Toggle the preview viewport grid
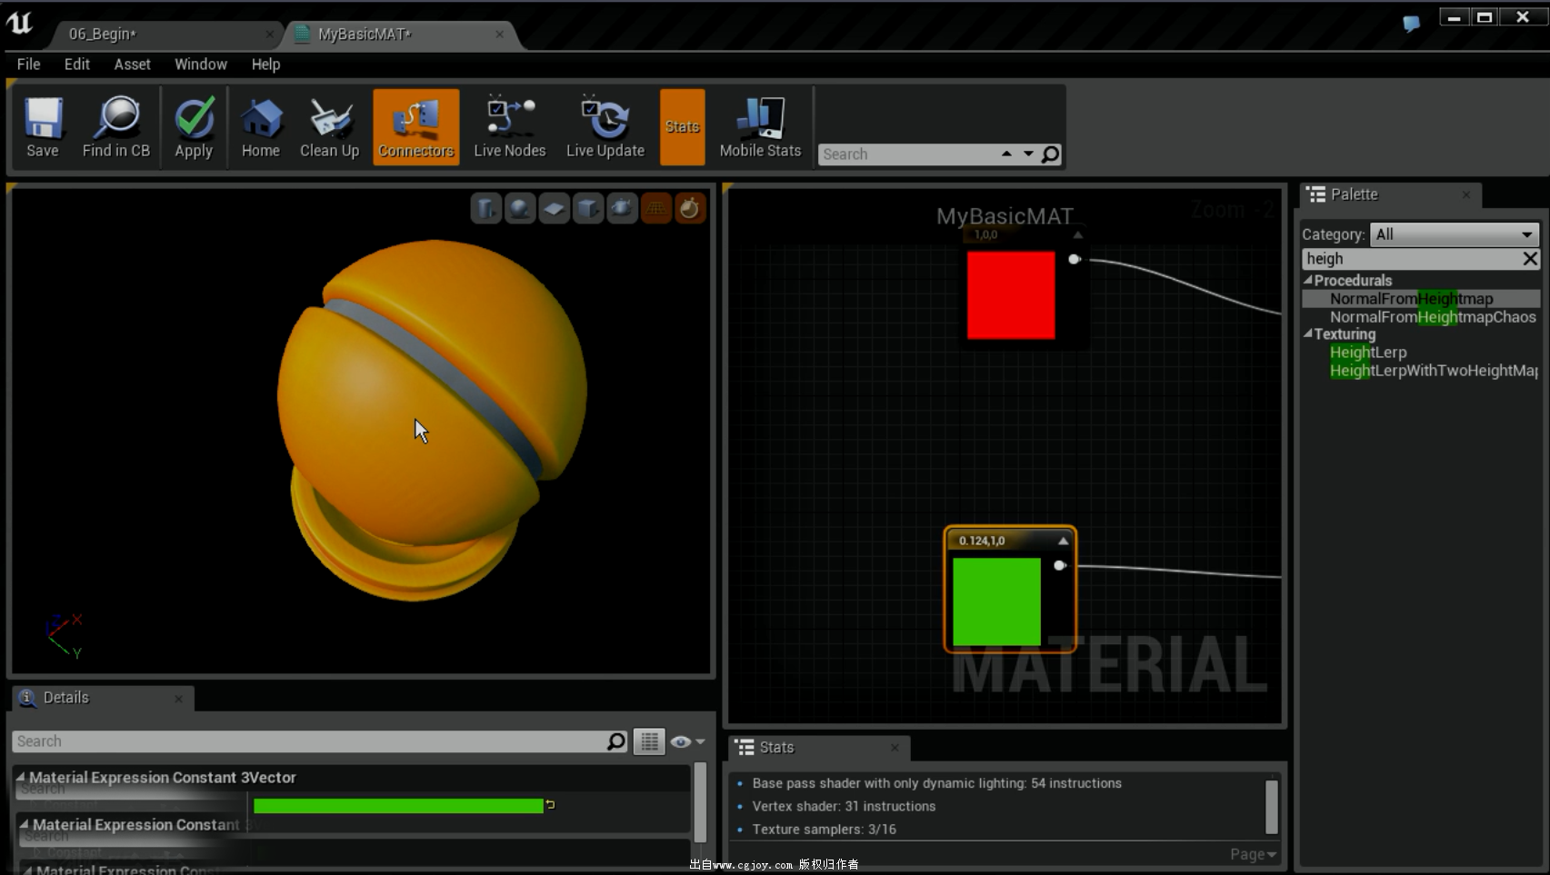 pyautogui.click(x=655, y=209)
